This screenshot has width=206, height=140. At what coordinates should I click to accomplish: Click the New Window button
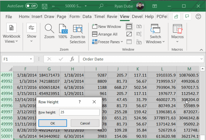coord(106,27)
